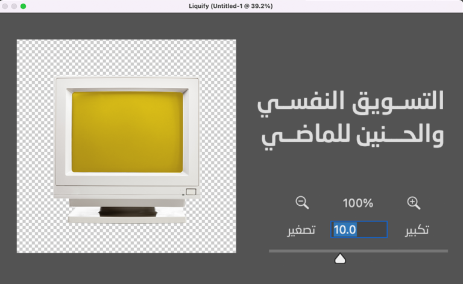Click the transparent checkered area above the monitor

point(127,57)
